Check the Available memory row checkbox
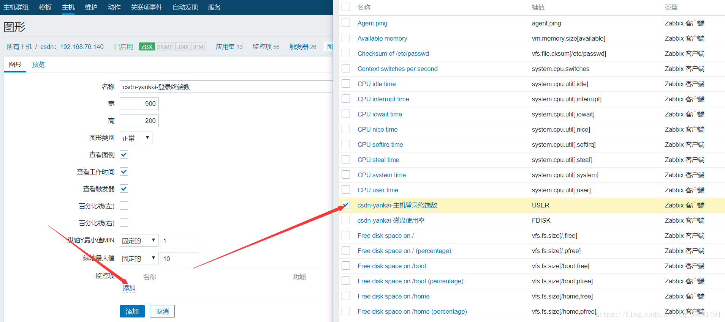The width and height of the screenshot is (725, 322). pyautogui.click(x=346, y=38)
